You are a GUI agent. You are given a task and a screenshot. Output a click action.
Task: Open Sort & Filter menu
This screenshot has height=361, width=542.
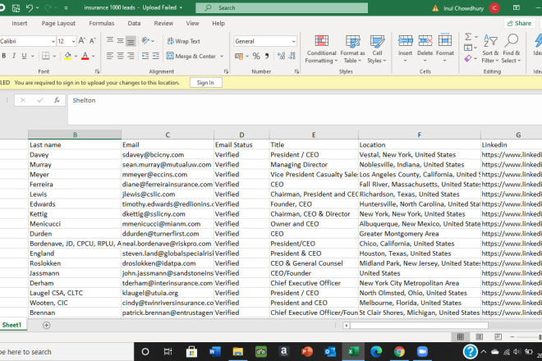coord(490,48)
